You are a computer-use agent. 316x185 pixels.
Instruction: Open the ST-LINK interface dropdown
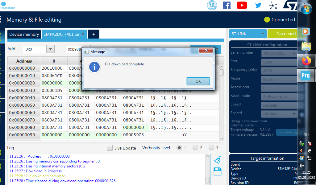pos(248,34)
